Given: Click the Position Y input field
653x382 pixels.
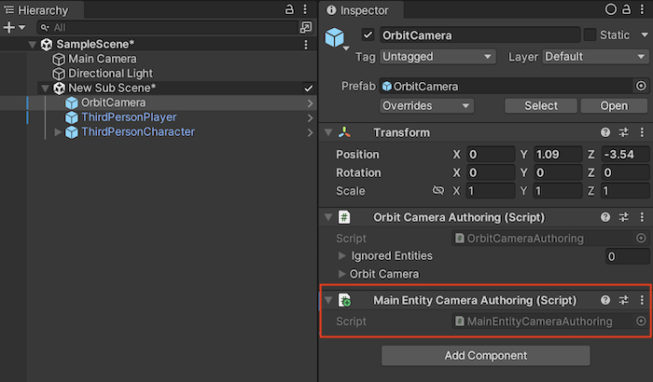Looking at the screenshot, I should coord(558,154).
